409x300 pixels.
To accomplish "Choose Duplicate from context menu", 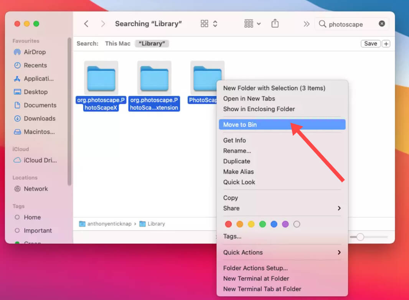I will coord(282,161).
